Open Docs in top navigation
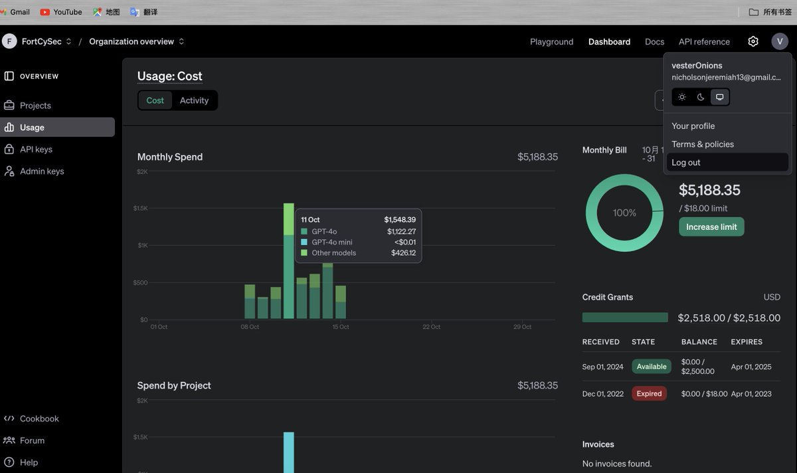 [654, 42]
